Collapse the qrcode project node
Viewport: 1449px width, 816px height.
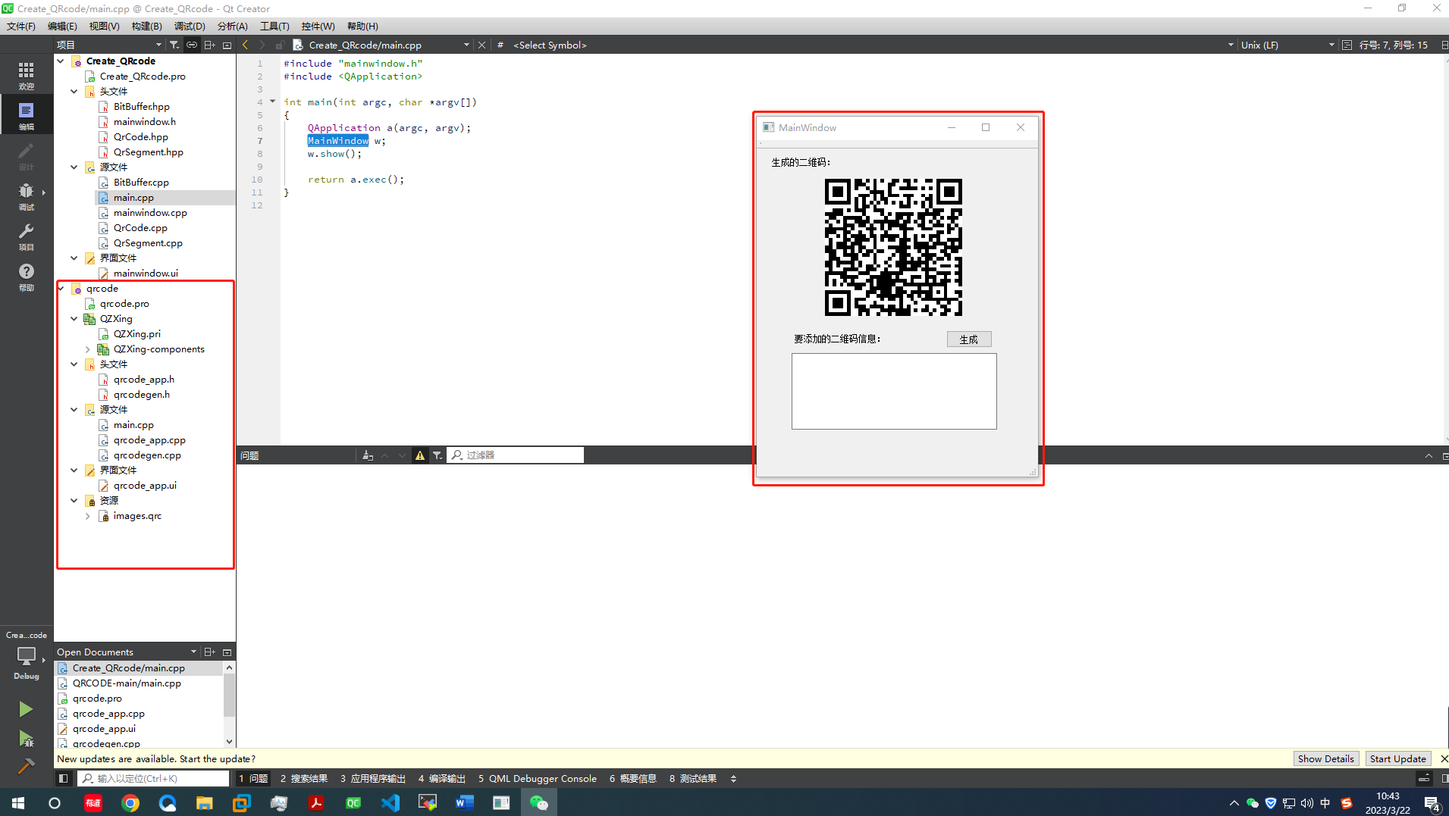pos(61,288)
